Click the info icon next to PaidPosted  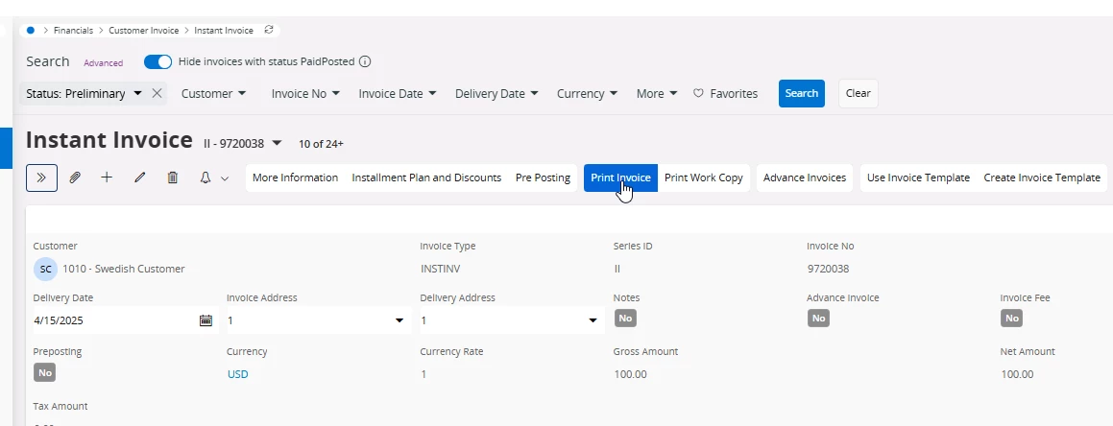coord(365,61)
